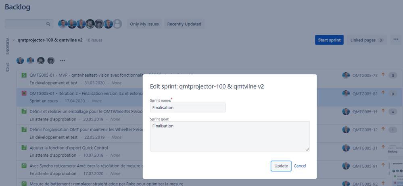Click the search magnifier icon

pos(48,24)
